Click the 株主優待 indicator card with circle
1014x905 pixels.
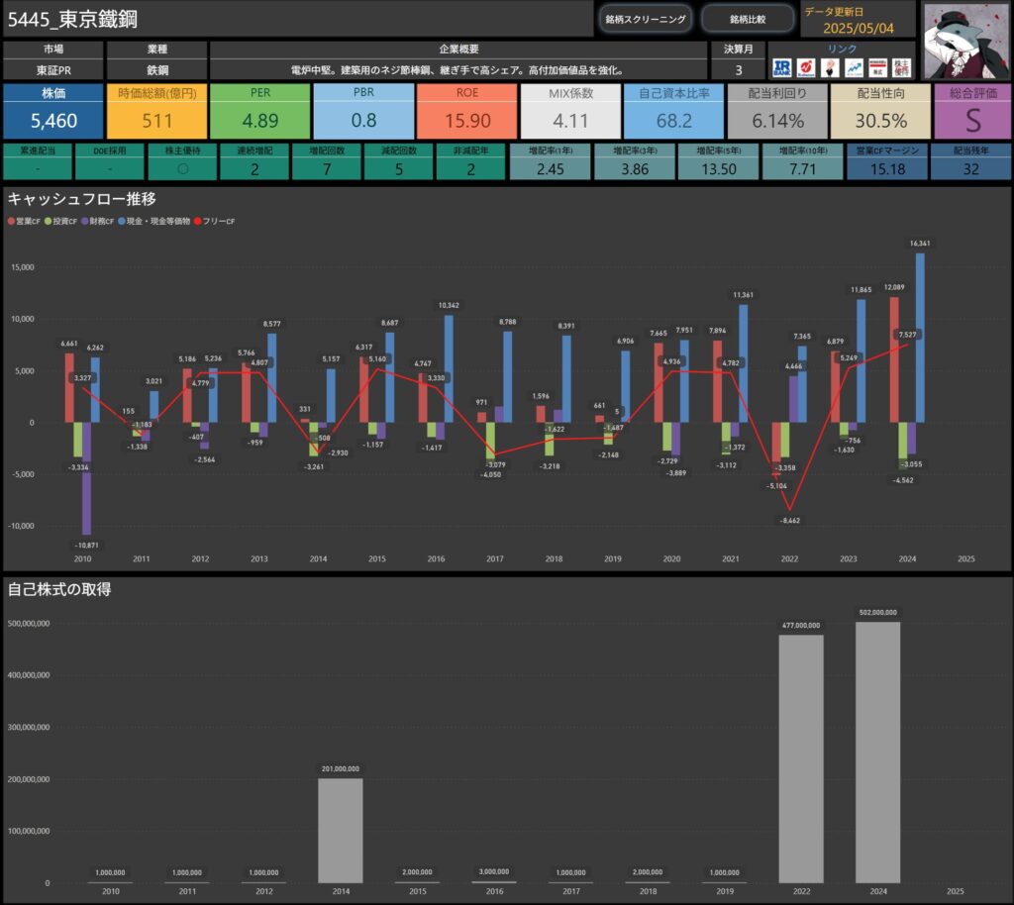tap(182, 161)
